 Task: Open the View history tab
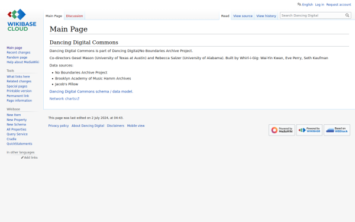[x=266, y=16]
